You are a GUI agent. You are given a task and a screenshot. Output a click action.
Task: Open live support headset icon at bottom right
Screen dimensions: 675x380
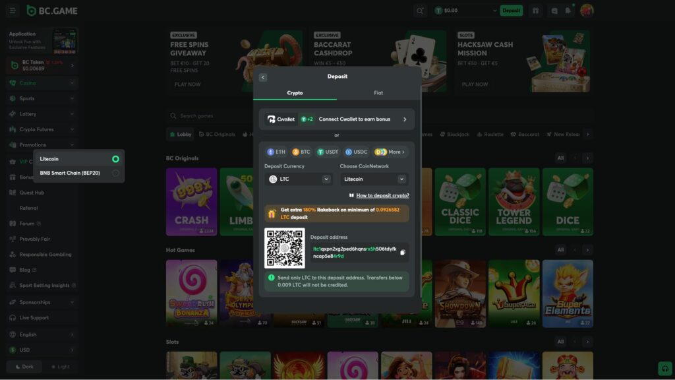664,368
